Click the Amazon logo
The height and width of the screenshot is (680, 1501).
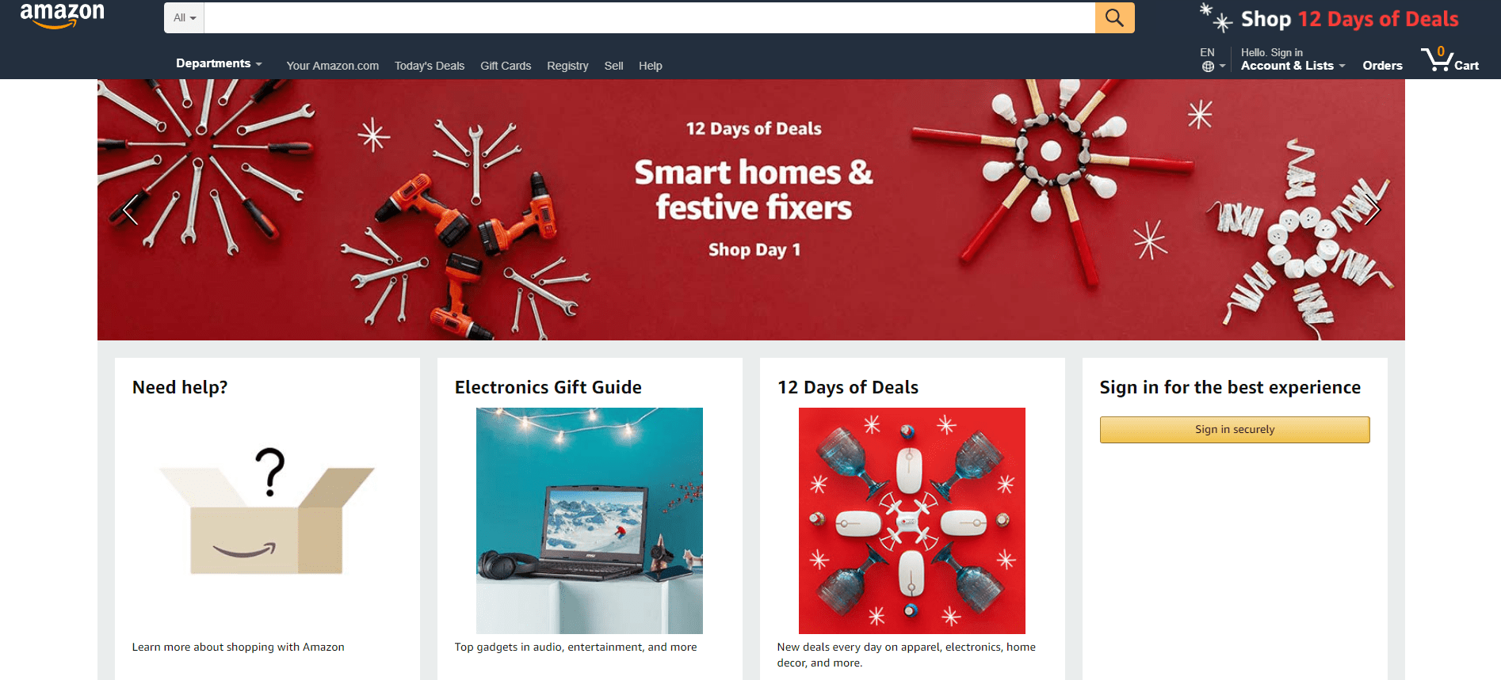coord(63,15)
